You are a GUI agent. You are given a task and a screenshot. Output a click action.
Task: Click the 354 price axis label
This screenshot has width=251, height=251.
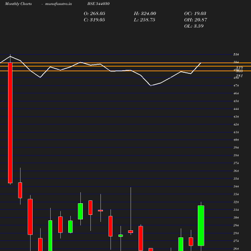pos(236,179)
